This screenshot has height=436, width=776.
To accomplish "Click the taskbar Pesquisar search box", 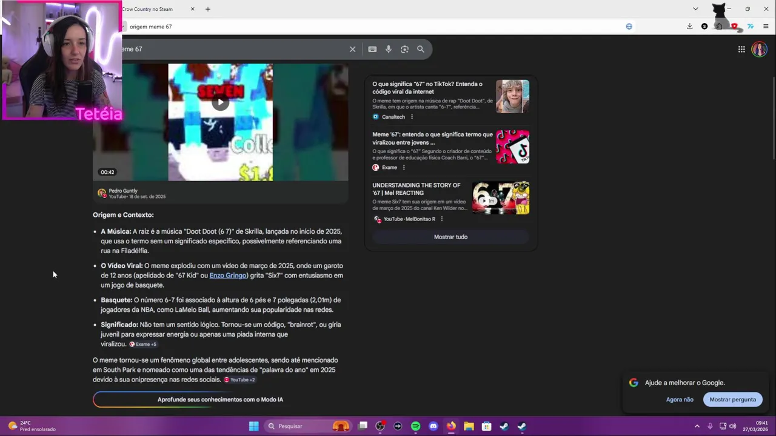I will point(309,426).
